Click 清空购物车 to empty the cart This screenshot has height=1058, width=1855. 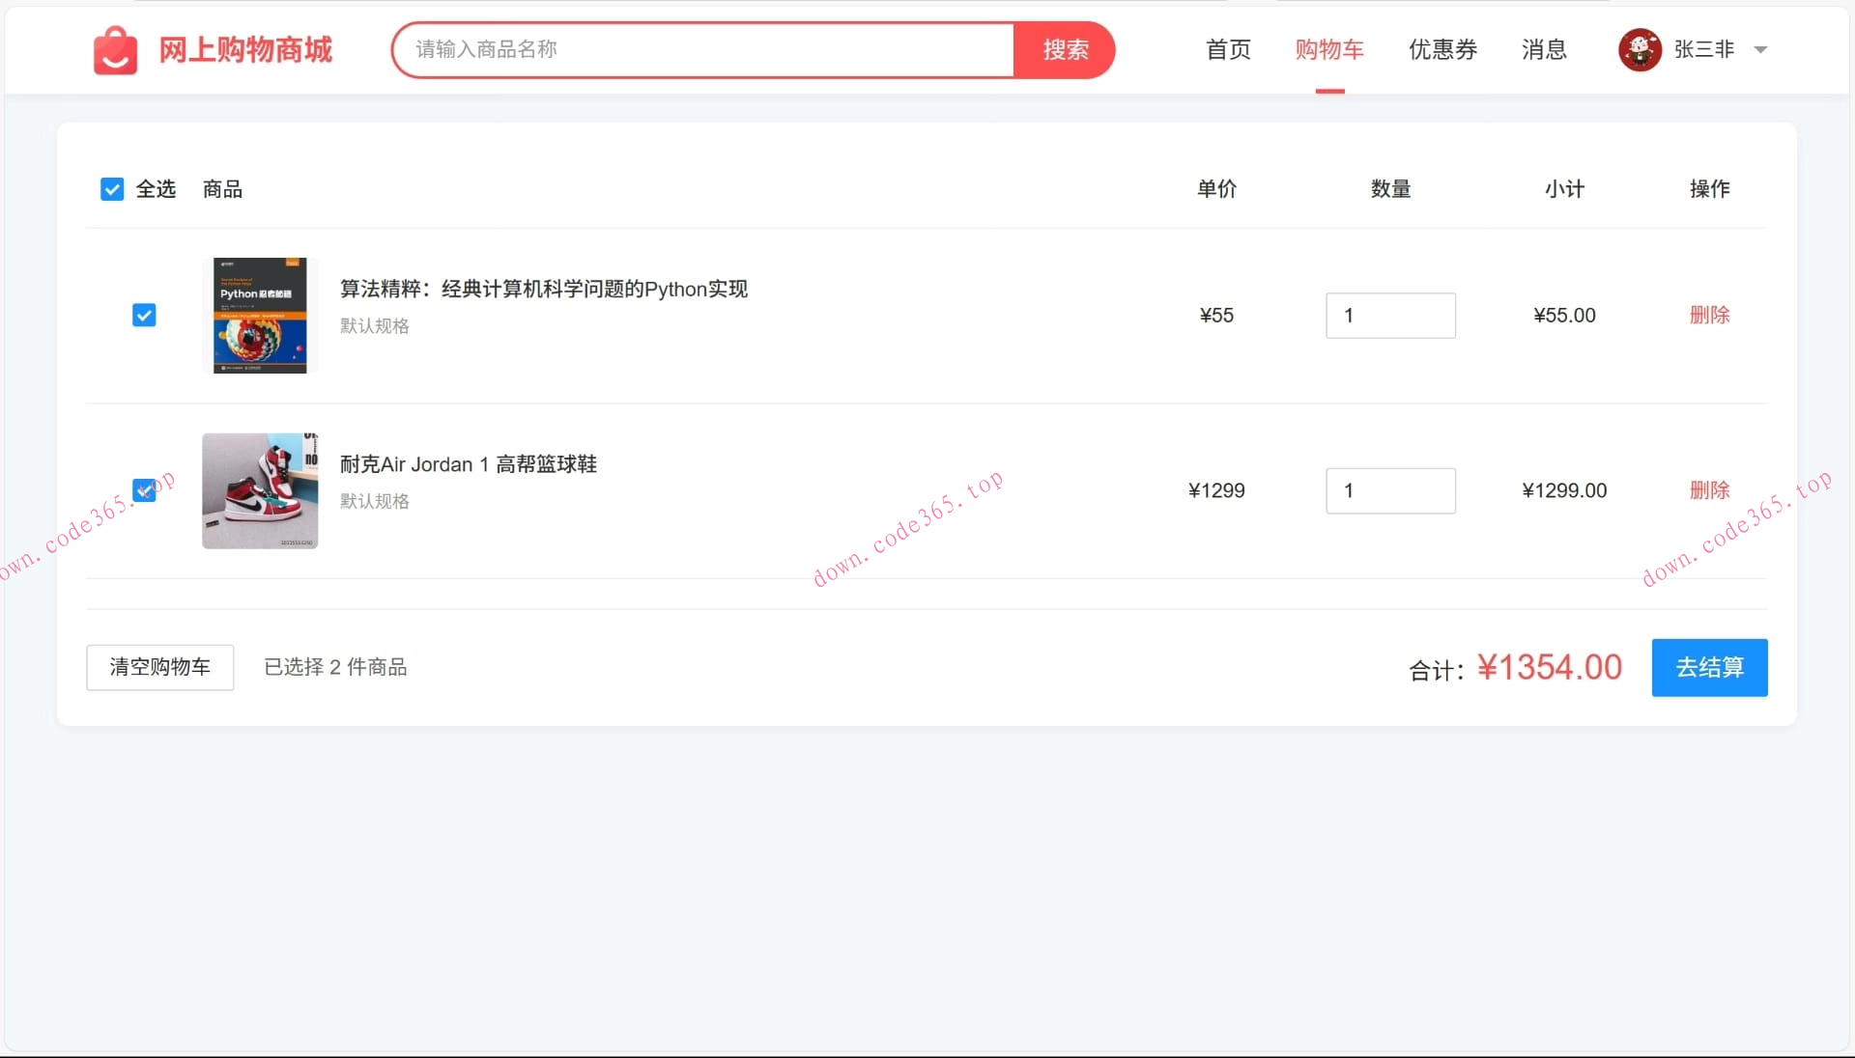point(159,667)
